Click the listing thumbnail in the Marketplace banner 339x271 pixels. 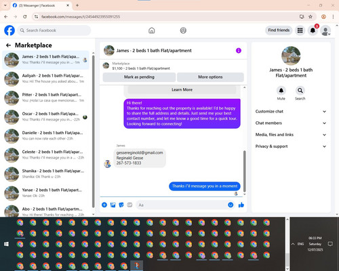pos(106,66)
